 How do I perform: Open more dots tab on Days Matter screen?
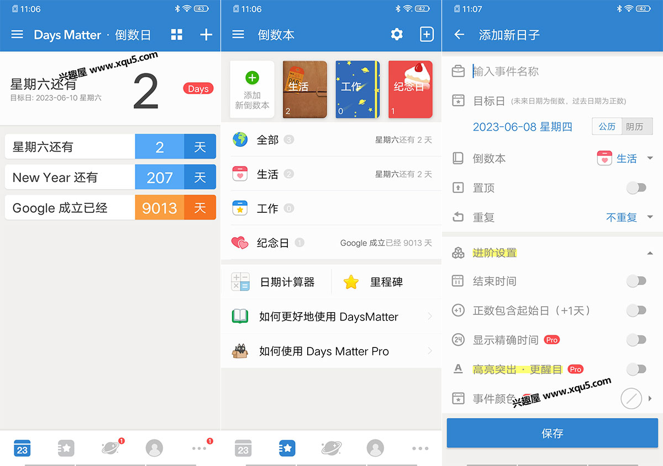tap(199, 449)
